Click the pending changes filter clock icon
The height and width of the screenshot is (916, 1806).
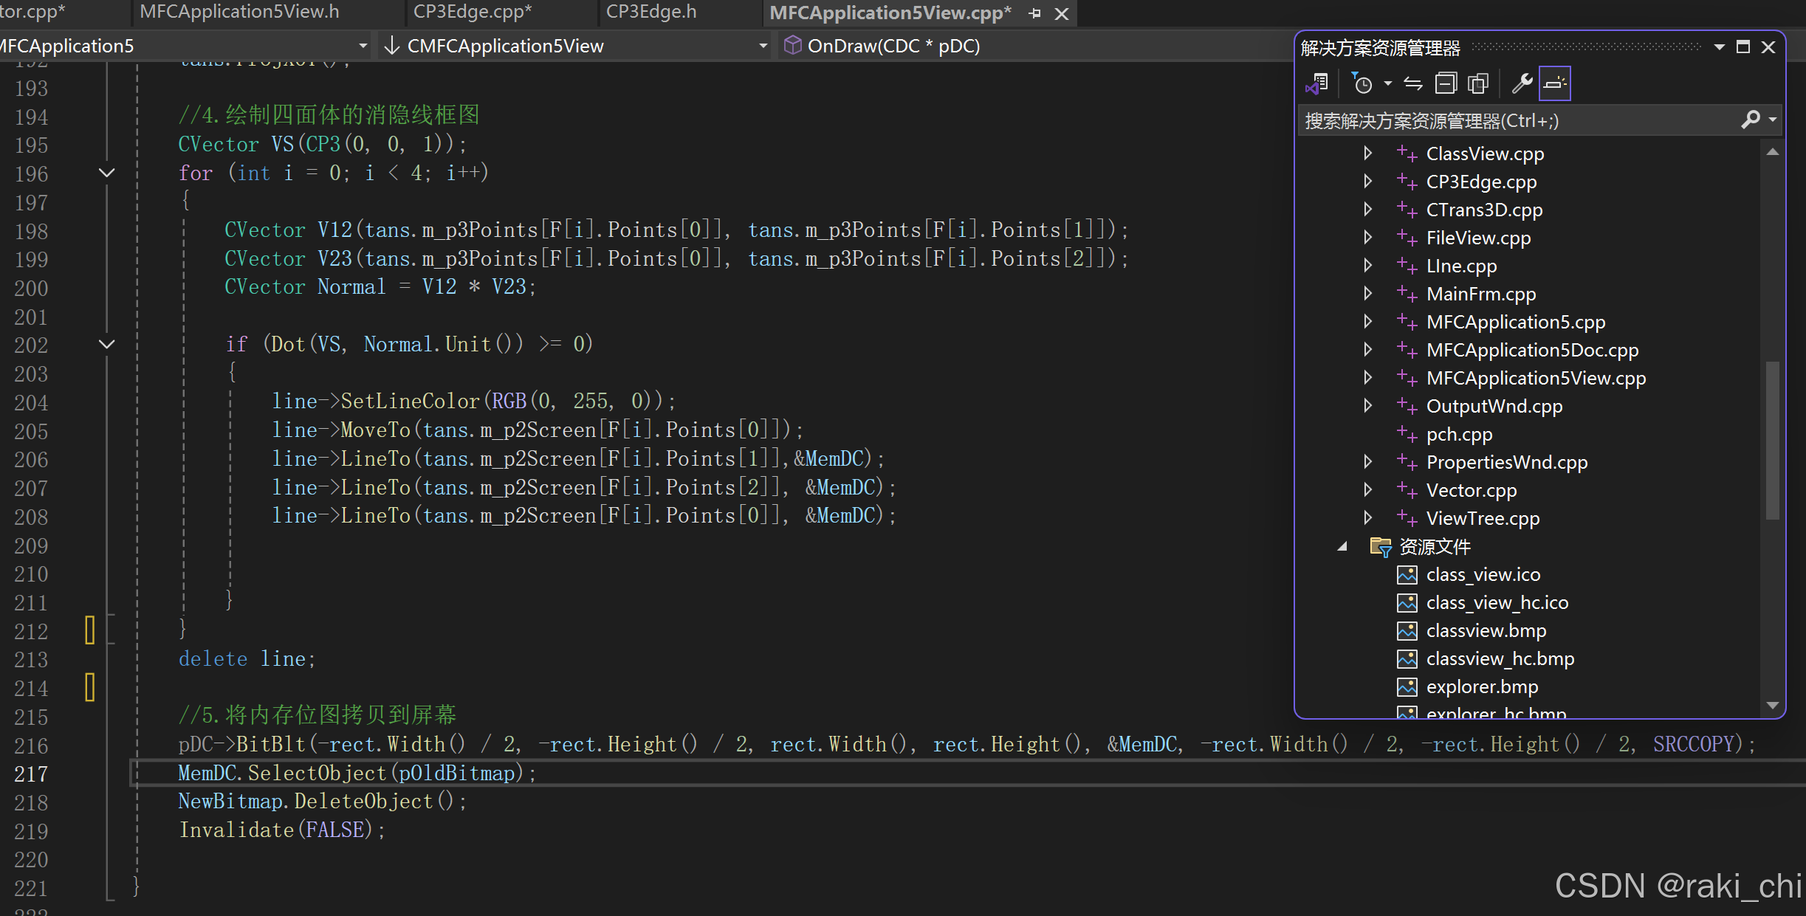pos(1362,84)
